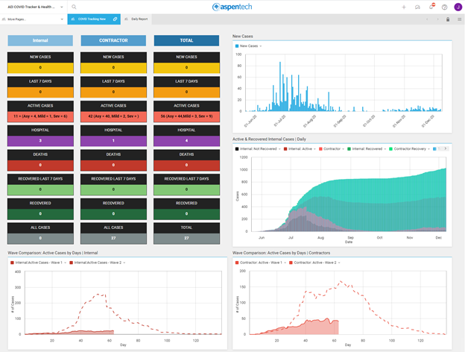Image resolution: width=465 pixels, height=352 pixels.
Task: Click the link icon on COVID Tracking tab
Action: pyautogui.click(x=115, y=19)
